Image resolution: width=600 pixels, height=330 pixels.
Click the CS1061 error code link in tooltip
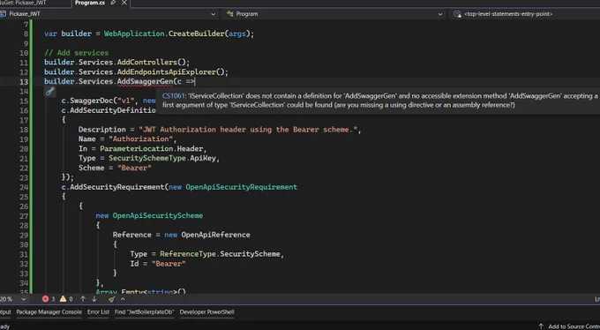tap(174, 95)
